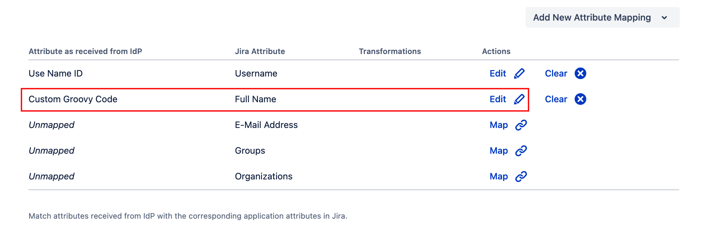The width and height of the screenshot is (703, 227).
Task: Expand the chevron on Add New Attribute Mapping
Action: pos(664,18)
